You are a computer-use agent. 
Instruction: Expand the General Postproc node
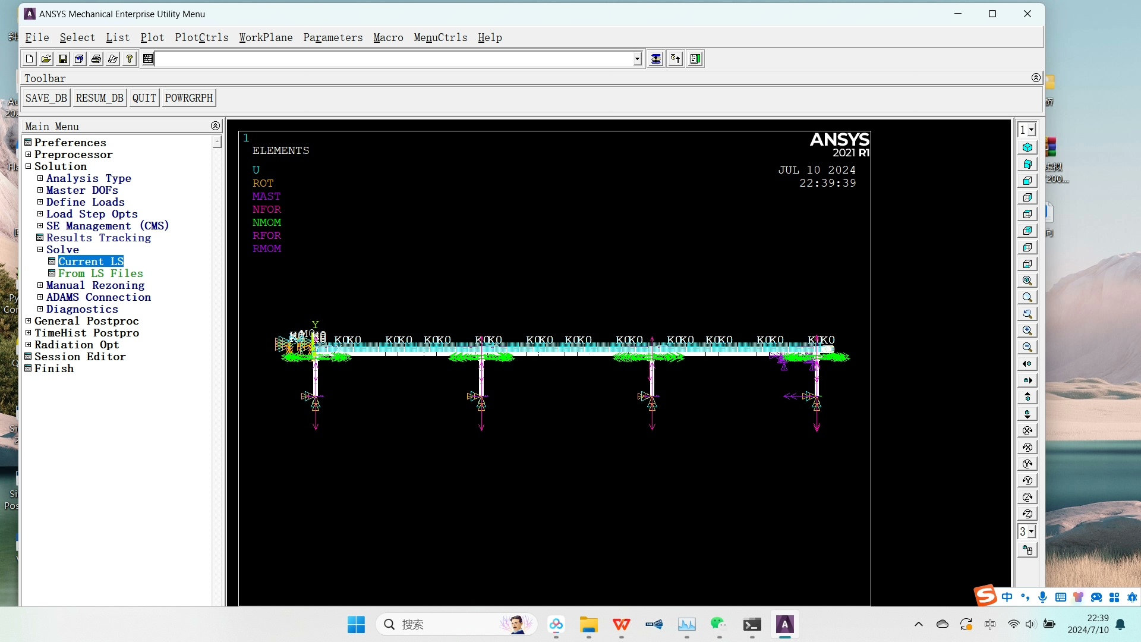pos(28,321)
